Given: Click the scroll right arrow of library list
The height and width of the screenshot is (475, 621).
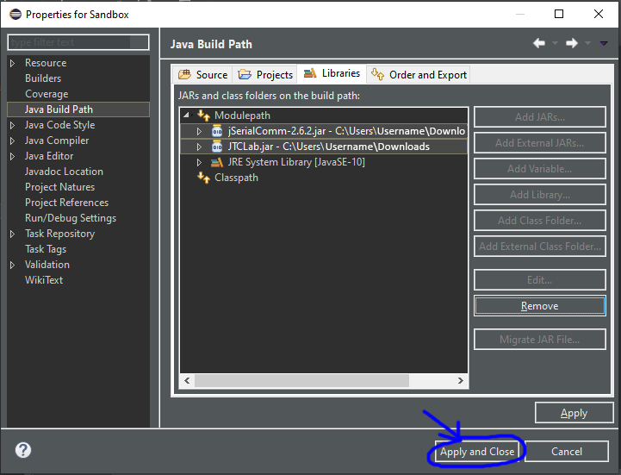Looking at the screenshot, I should tap(460, 381).
